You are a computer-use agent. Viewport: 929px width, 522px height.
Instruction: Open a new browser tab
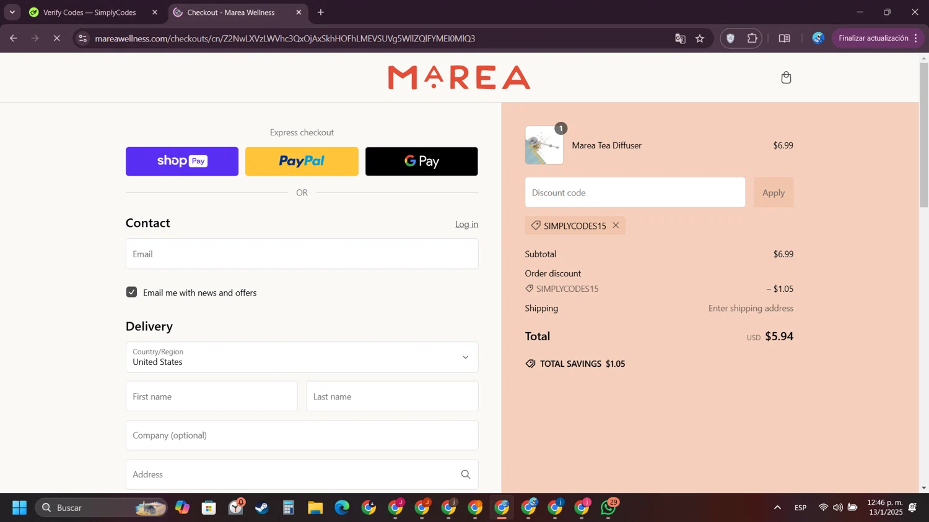(x=321, y=12)
